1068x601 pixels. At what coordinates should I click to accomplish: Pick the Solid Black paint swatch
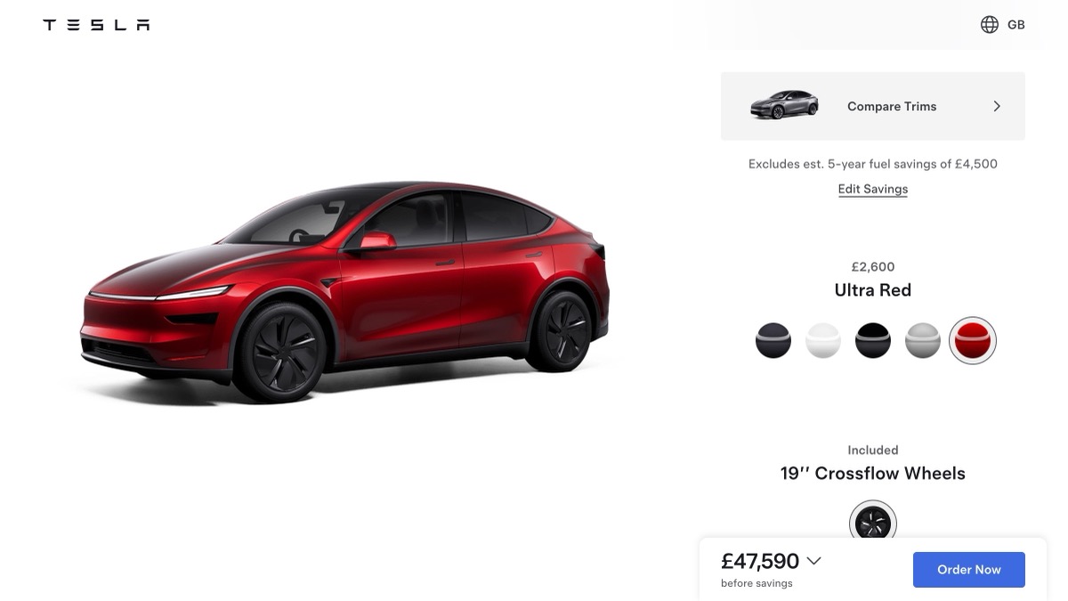[x=873, y=340]
